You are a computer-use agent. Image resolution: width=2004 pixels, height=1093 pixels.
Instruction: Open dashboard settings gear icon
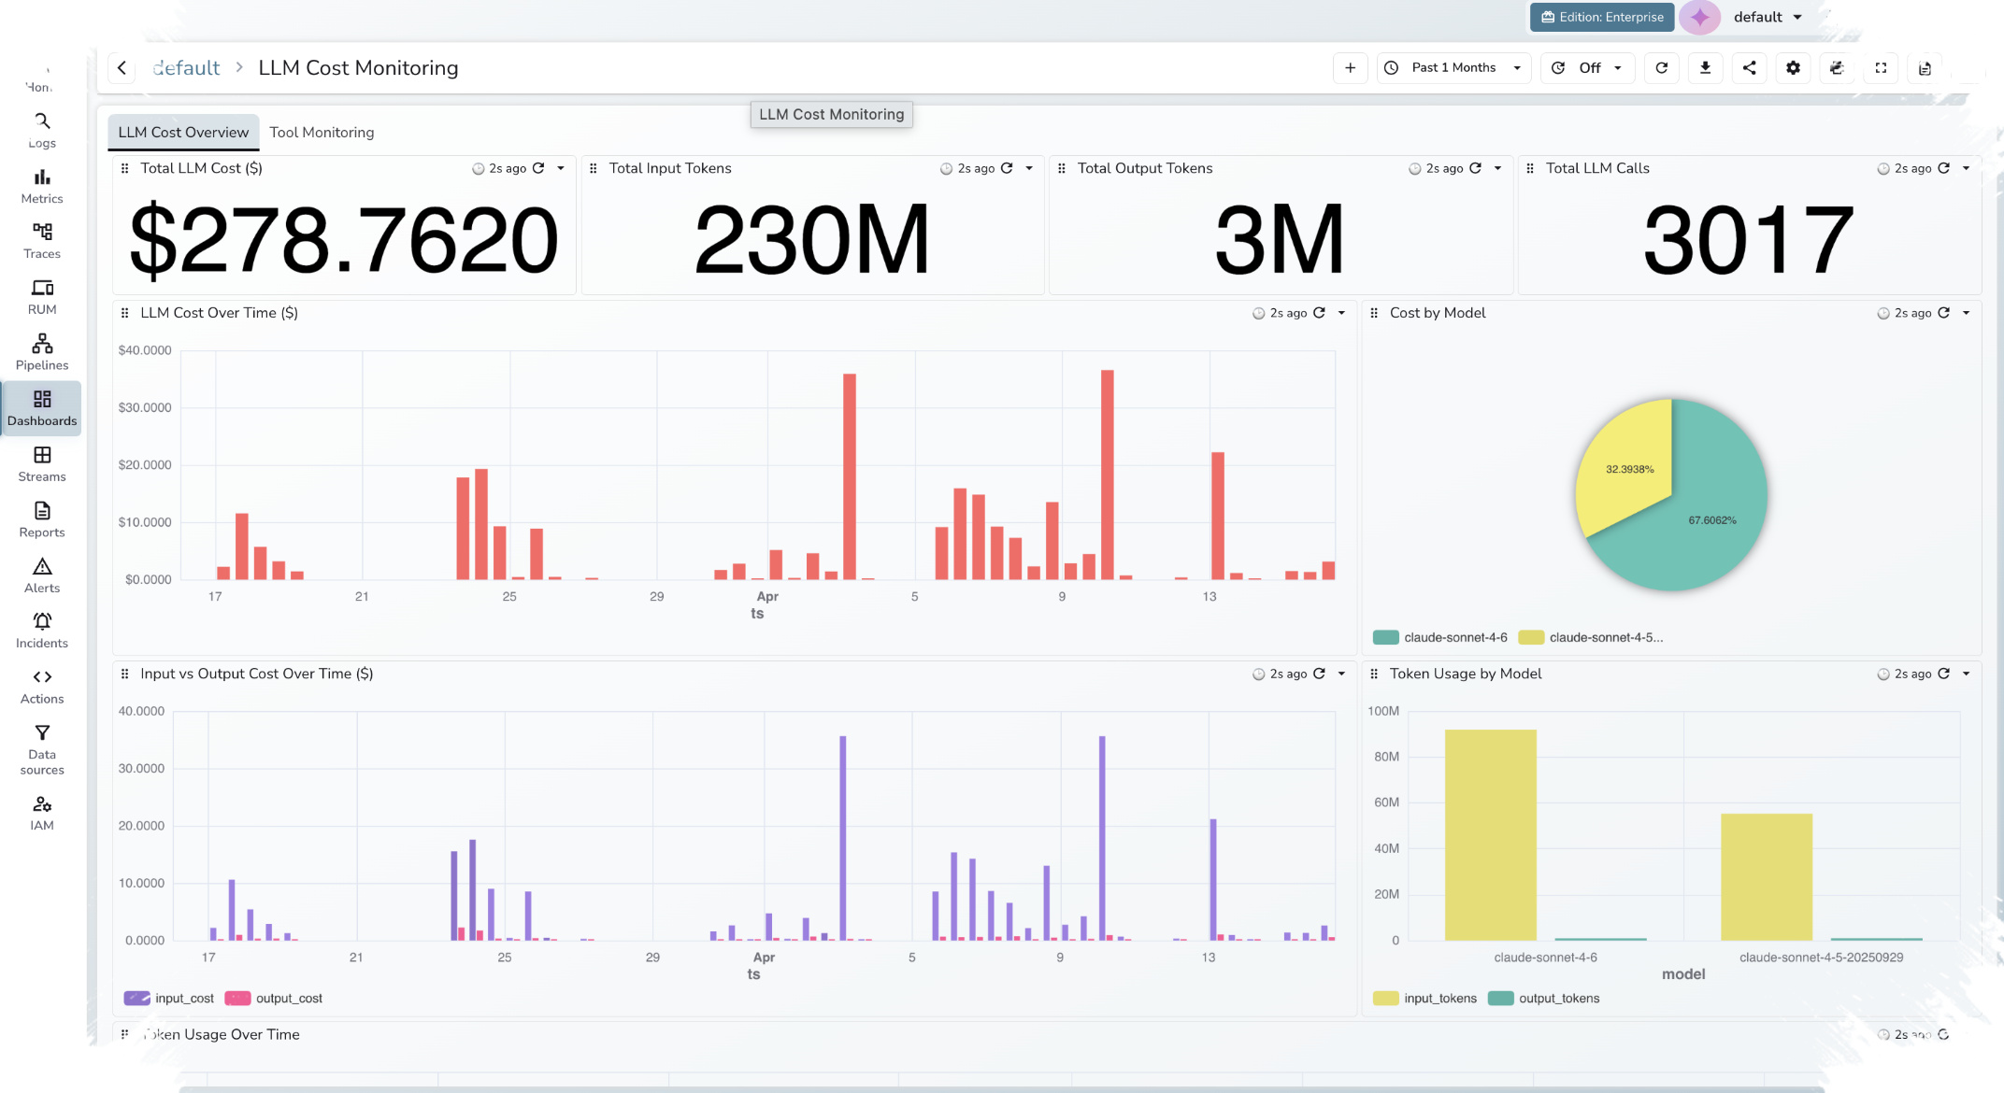coord(1793,67)
